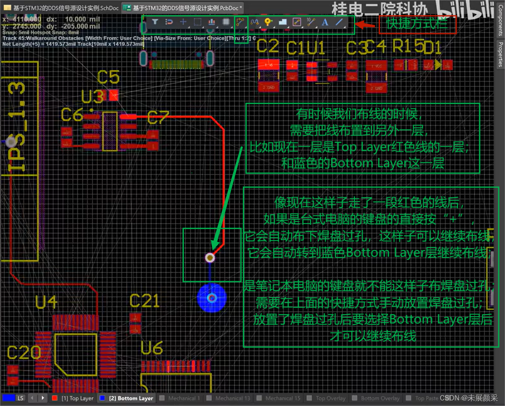The width and height of the screenshot is (505, 406).
Task: Click the U6 designator label
Action: click(152, 348)
